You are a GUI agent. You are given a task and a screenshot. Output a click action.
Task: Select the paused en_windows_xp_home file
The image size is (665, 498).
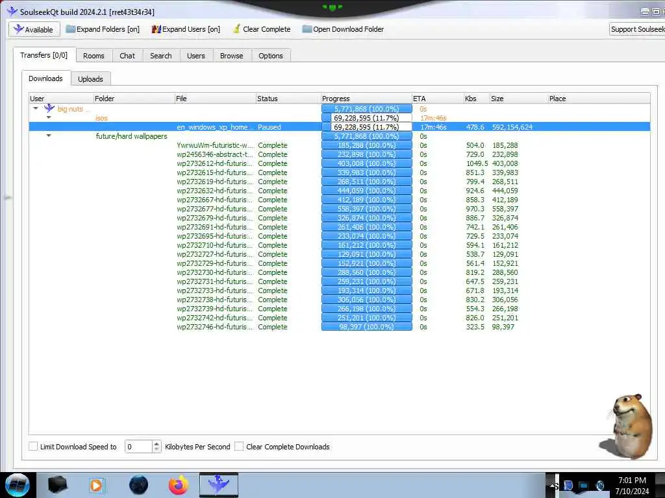click(339, 126)
